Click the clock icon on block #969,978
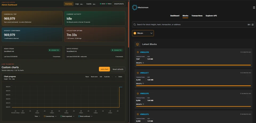Image resolution: width=256 pixels, height=123 pixels. click(x=241, y=52)
